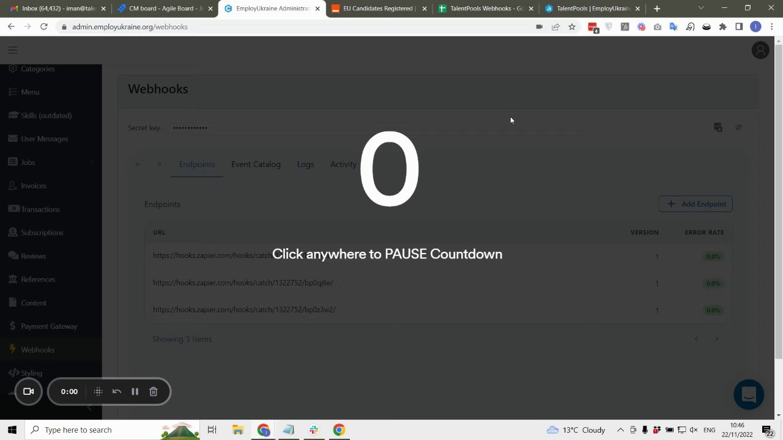Screen dimensions: 783x440
Task: Click the taskbar search box
Action: [x=113, y=430]
